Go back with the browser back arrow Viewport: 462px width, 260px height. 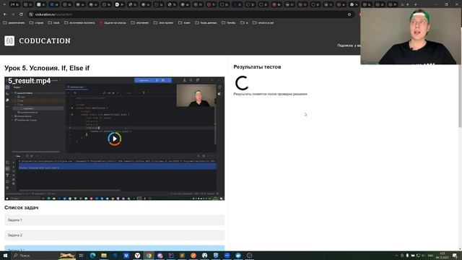click(5, 14)
